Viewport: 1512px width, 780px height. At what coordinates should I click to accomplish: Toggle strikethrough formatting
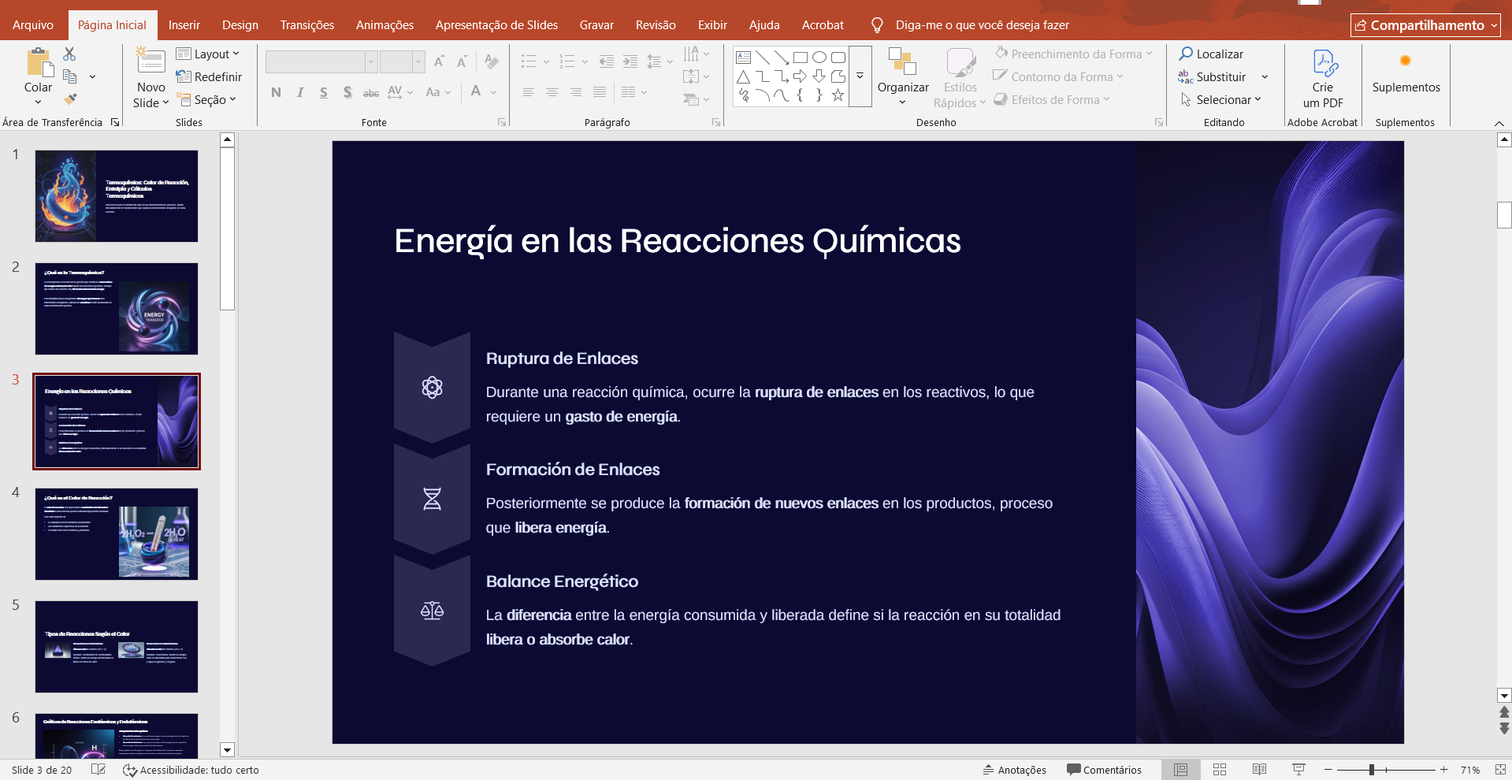(x=371, y=92)
